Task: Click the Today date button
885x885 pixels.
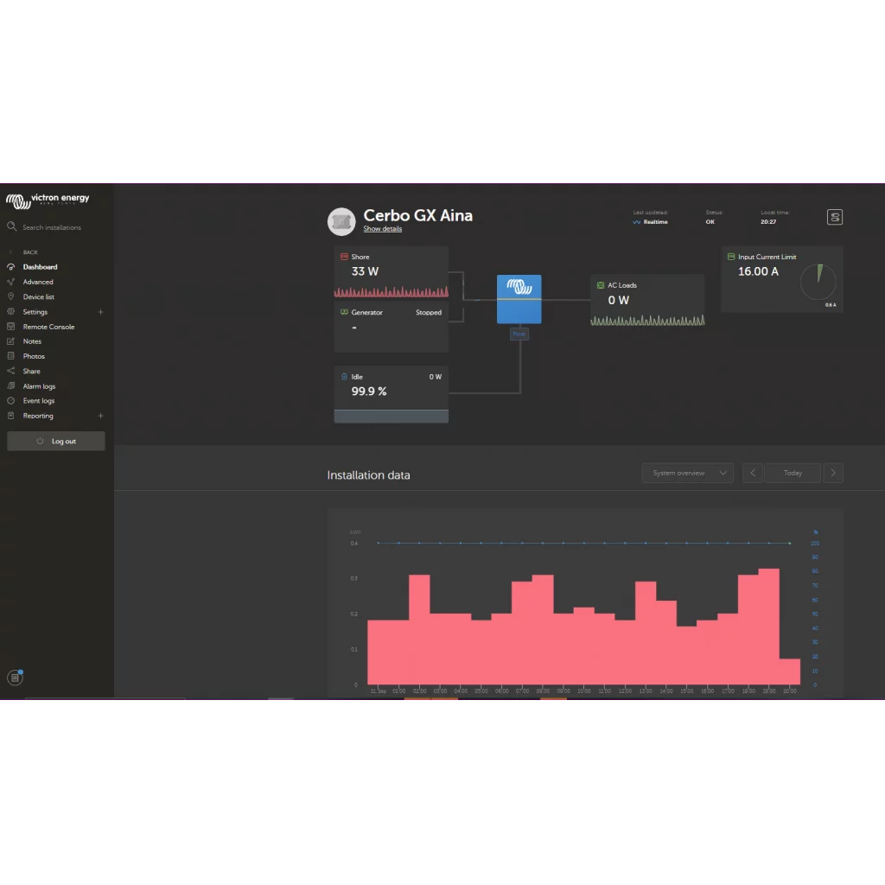Action: click(x=793, y=473)
